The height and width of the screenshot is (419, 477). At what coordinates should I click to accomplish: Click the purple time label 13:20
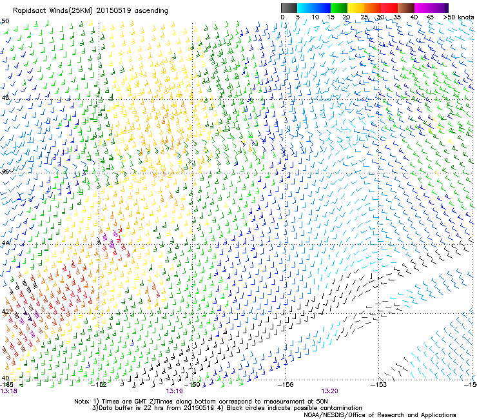coord(330,391)
